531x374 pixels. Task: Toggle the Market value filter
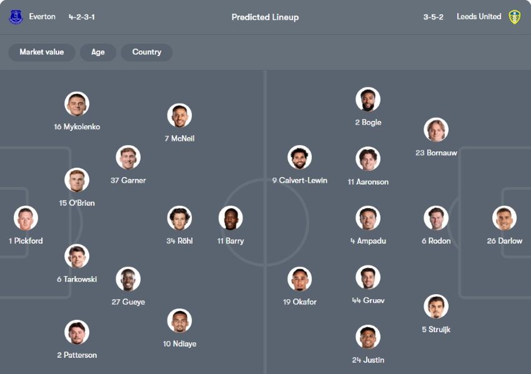click(41, 52)
